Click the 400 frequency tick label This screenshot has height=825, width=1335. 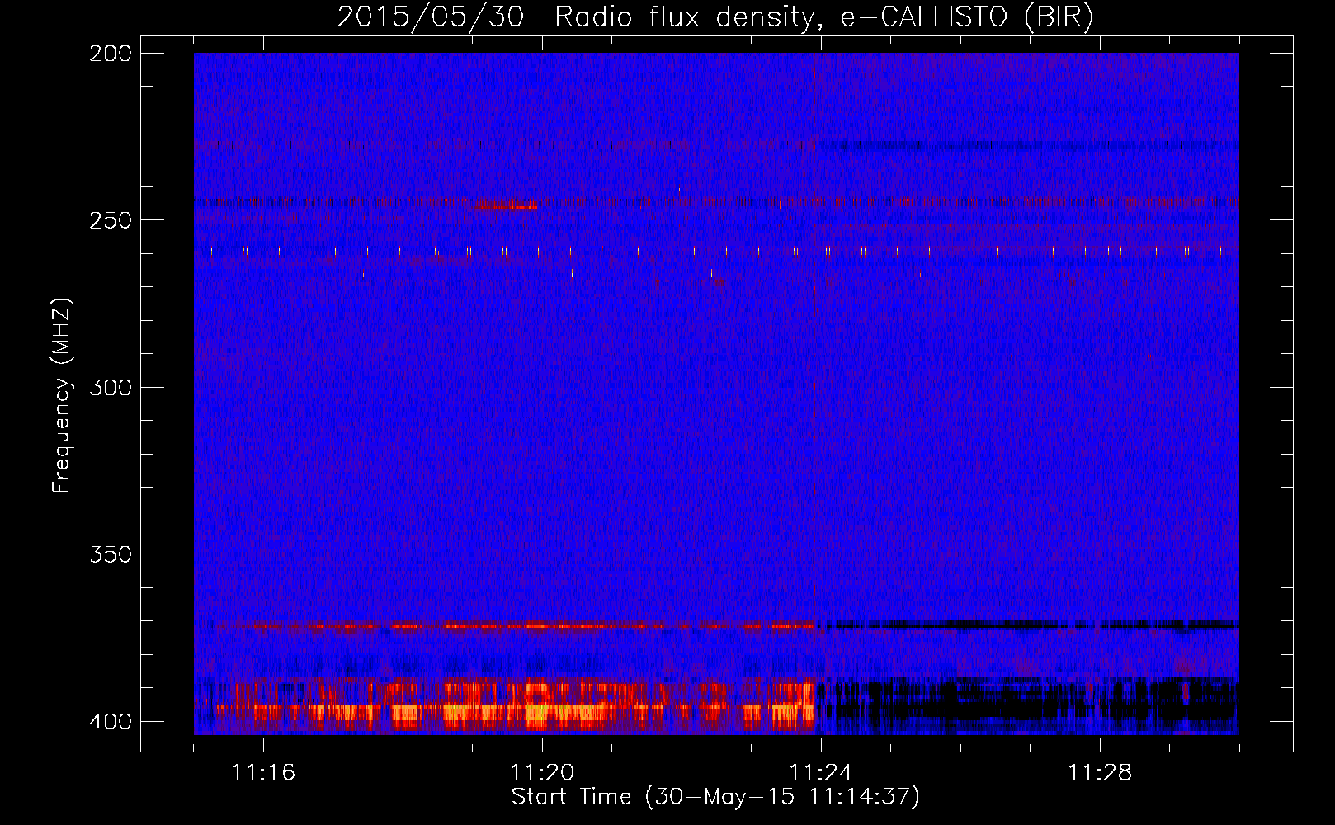[110, 722]
